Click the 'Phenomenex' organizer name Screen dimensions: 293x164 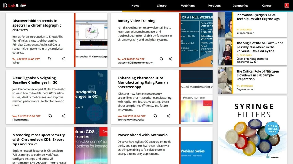click(x=20, y=120)
